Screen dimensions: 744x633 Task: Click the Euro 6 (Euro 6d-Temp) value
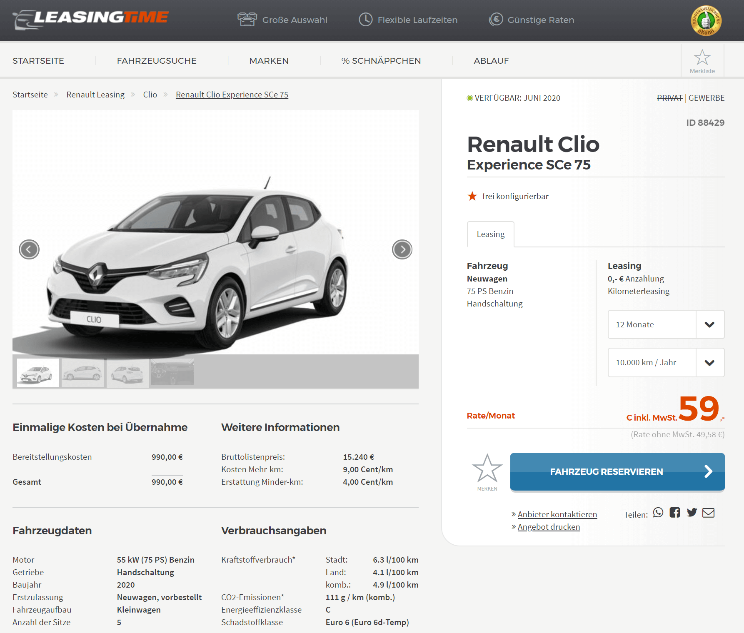(367, 622)
